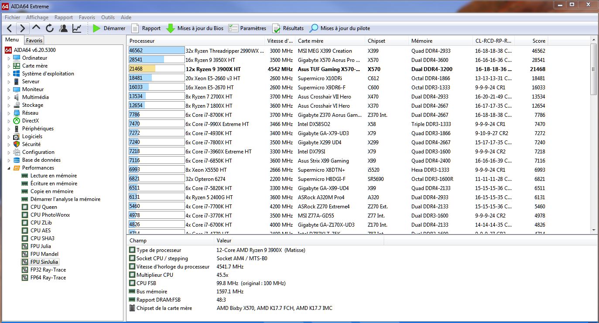Open the Fichier menu
Image resolution: width=599 pixels, height=323 pixels.
(13, 17)
